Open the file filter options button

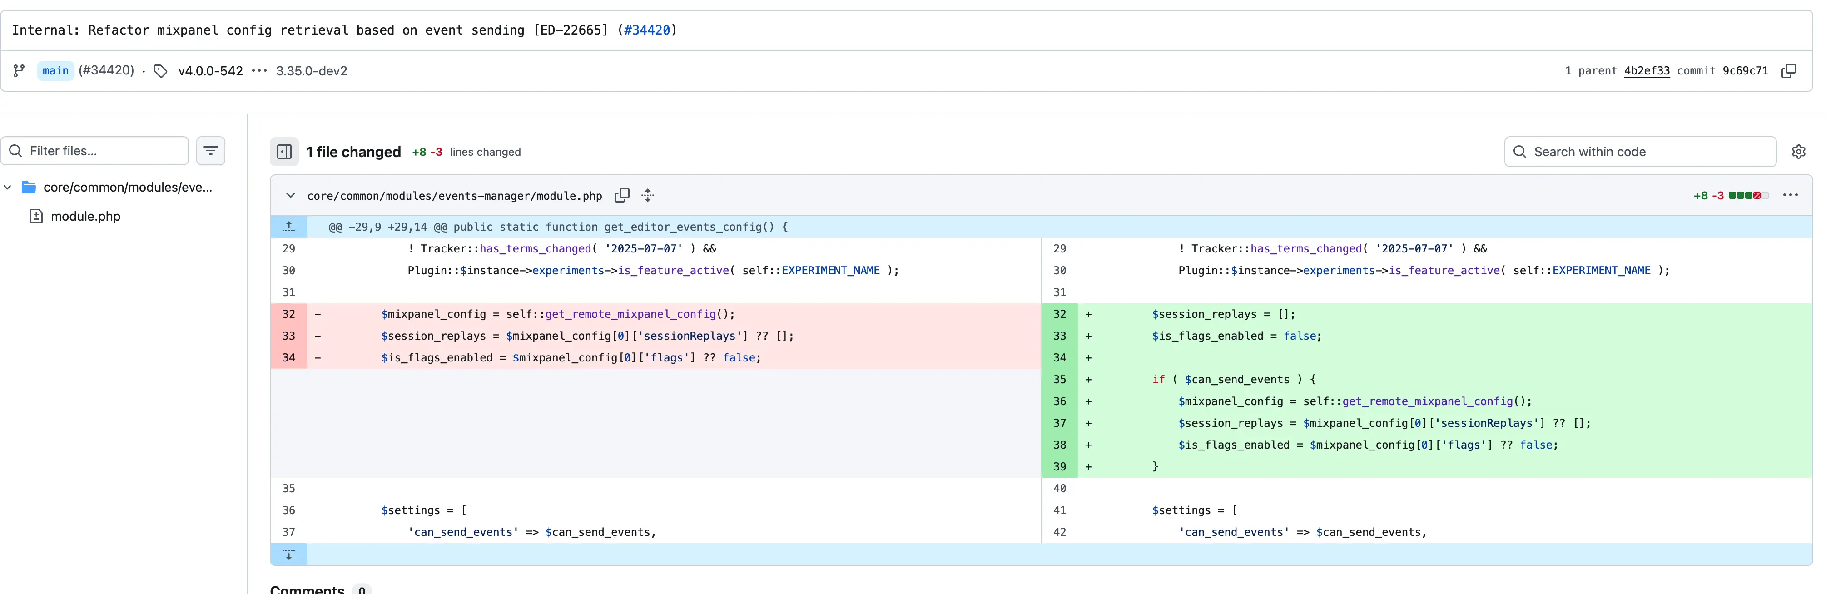(210, 151)
